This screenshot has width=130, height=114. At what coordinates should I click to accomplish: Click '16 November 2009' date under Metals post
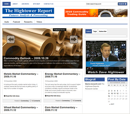(x=10, y=81)
